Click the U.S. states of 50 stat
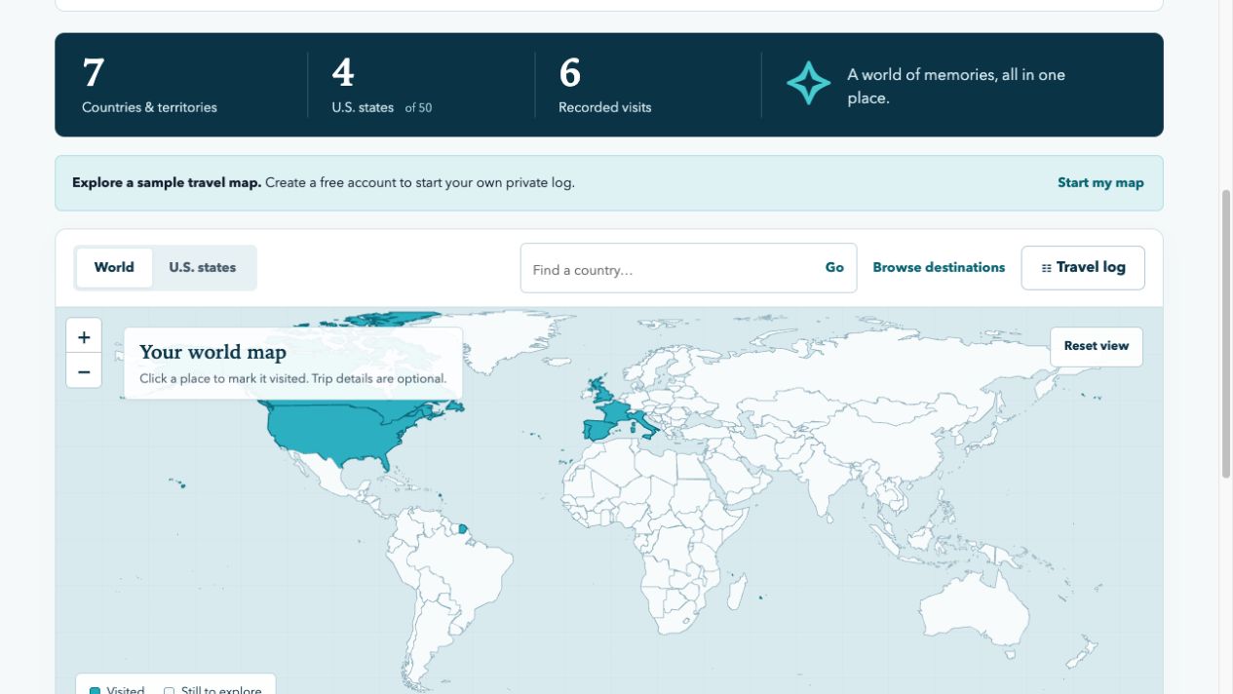1233x694 pixels. pyautogui.click(x=382, y=86)
